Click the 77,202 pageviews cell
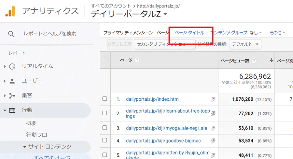This screenshot has height=159, width=293. coord(246,114)
